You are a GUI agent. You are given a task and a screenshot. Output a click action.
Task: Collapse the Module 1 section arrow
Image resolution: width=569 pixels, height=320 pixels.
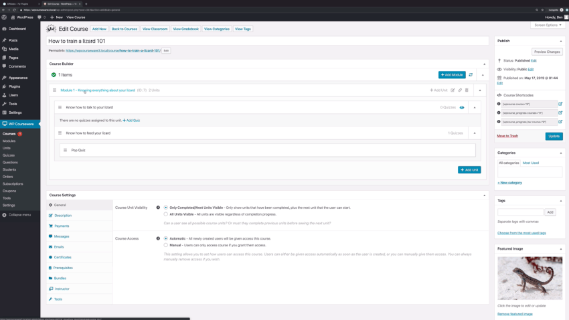(480, 90)
